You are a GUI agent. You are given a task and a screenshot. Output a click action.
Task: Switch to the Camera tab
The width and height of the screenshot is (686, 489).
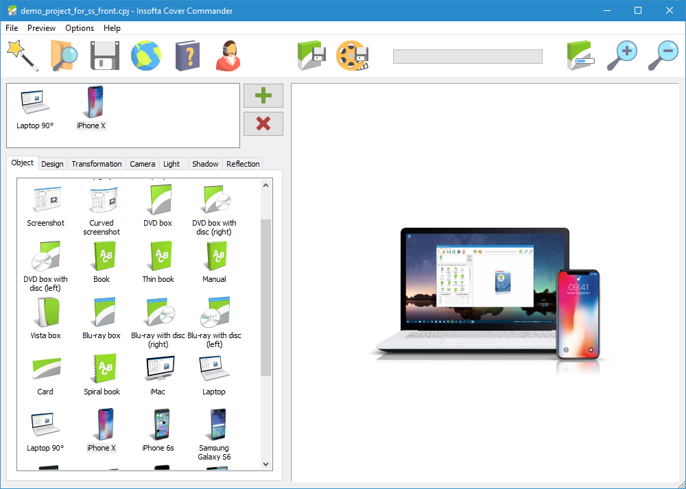[143, 164]
